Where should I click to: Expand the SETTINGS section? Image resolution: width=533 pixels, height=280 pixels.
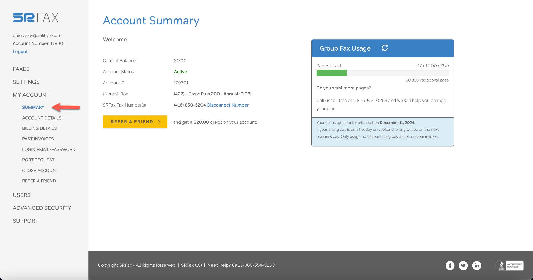click(26, 82)
